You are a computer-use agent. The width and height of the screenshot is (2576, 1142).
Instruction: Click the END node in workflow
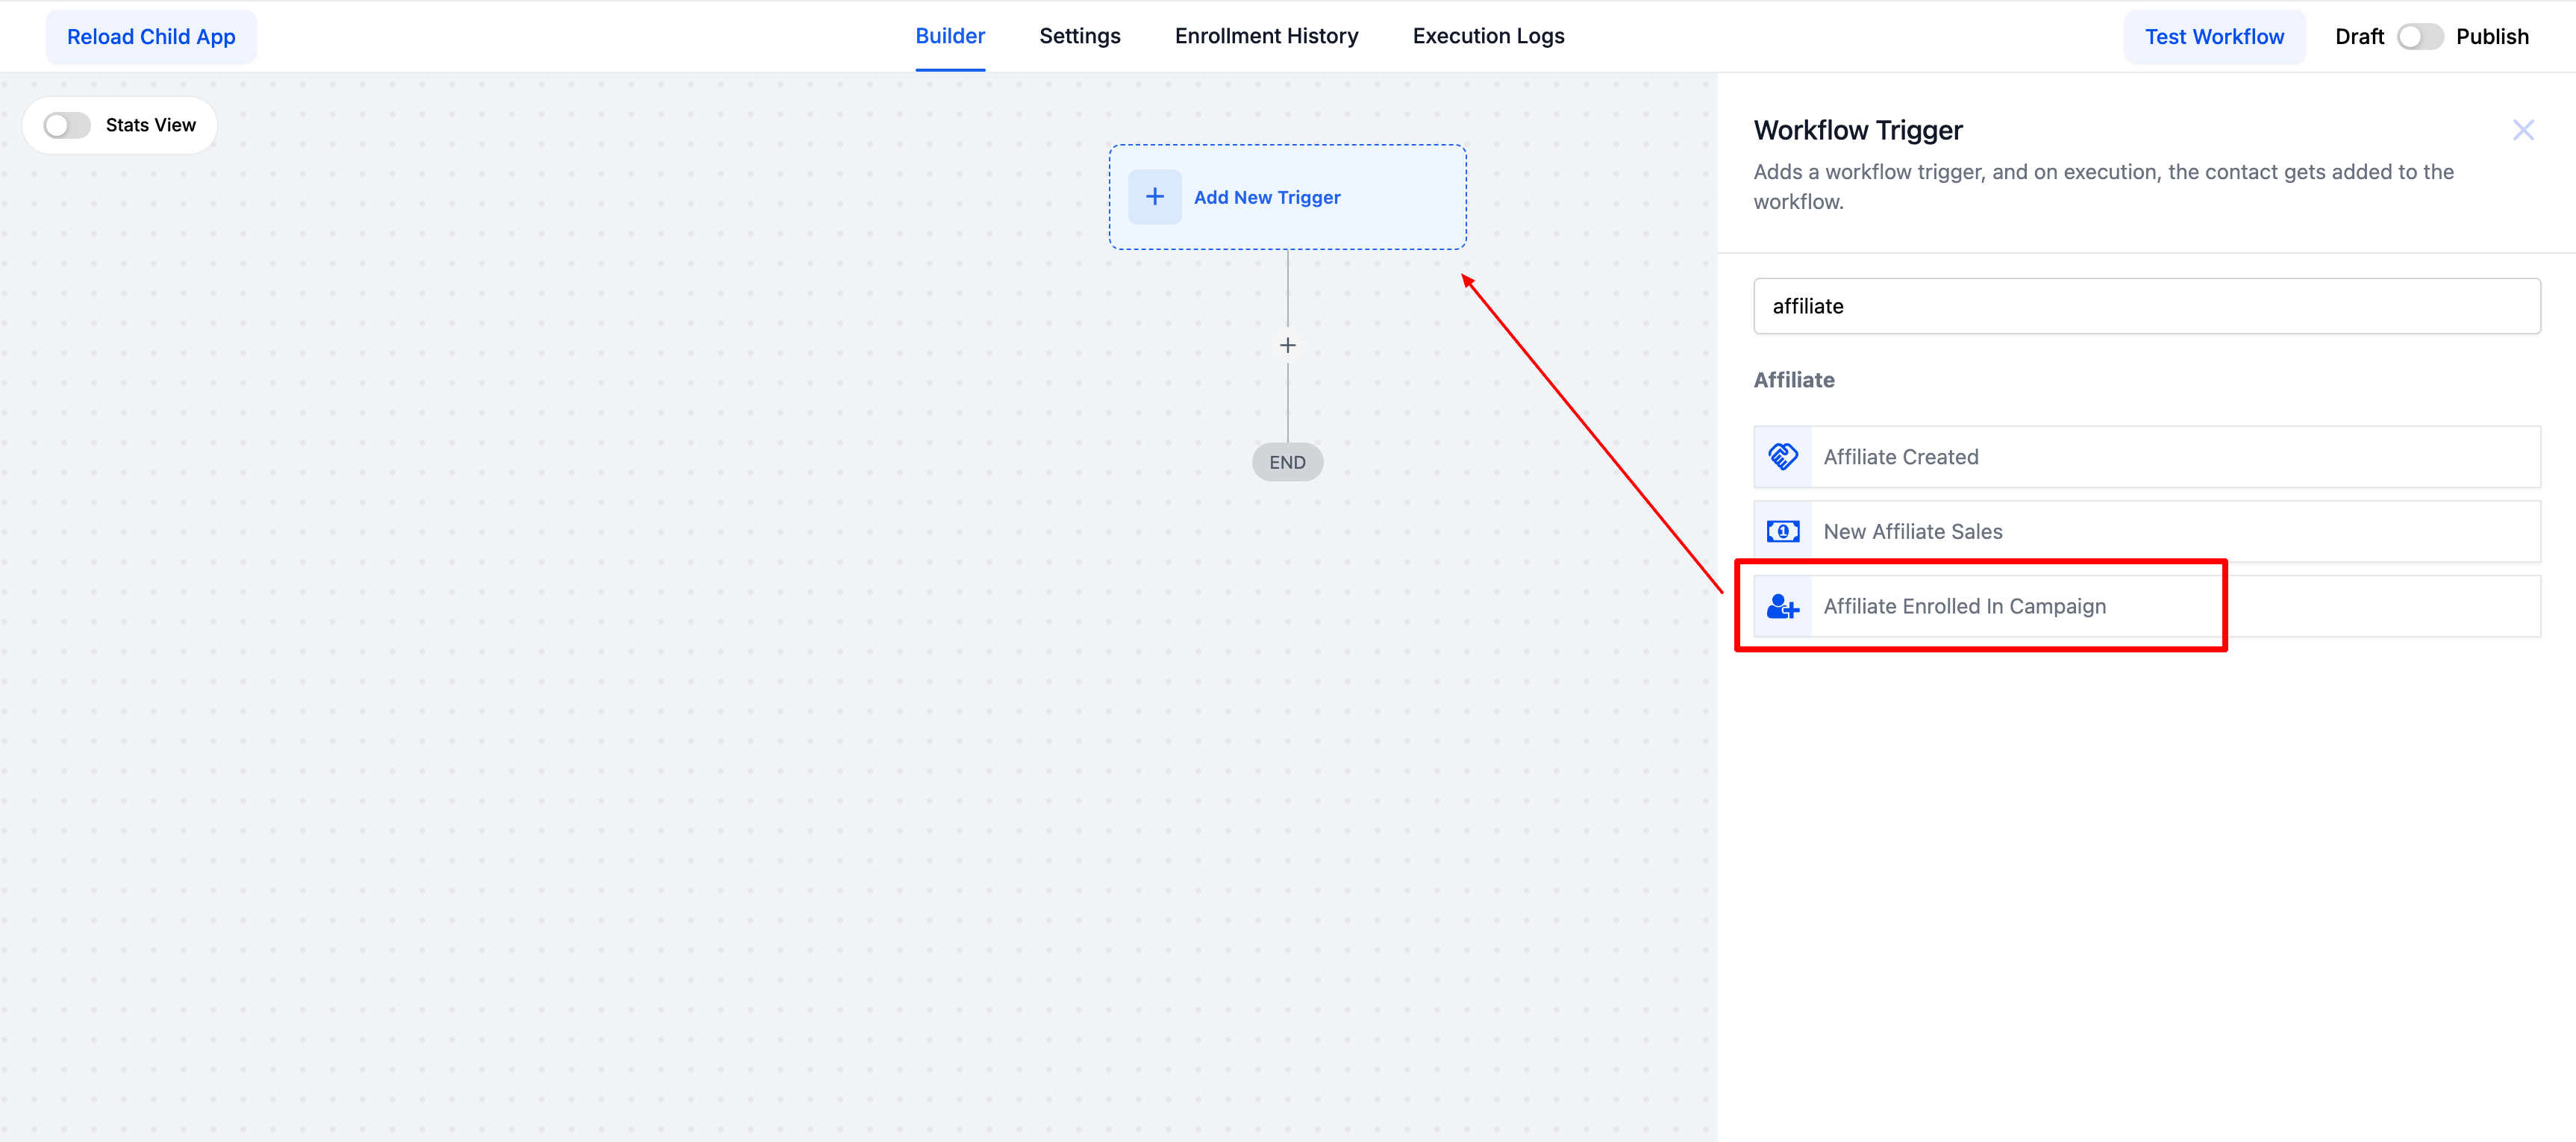click(x=1287, y=462)
